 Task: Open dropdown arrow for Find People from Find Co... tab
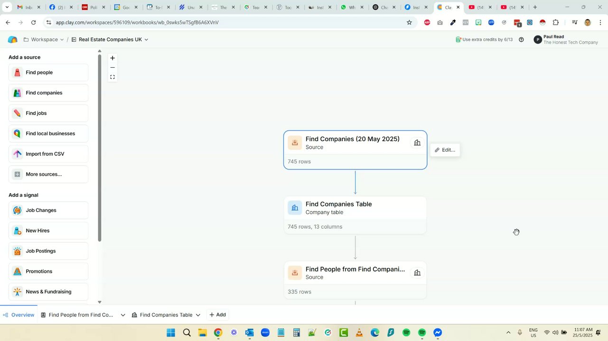pos(123,315)
